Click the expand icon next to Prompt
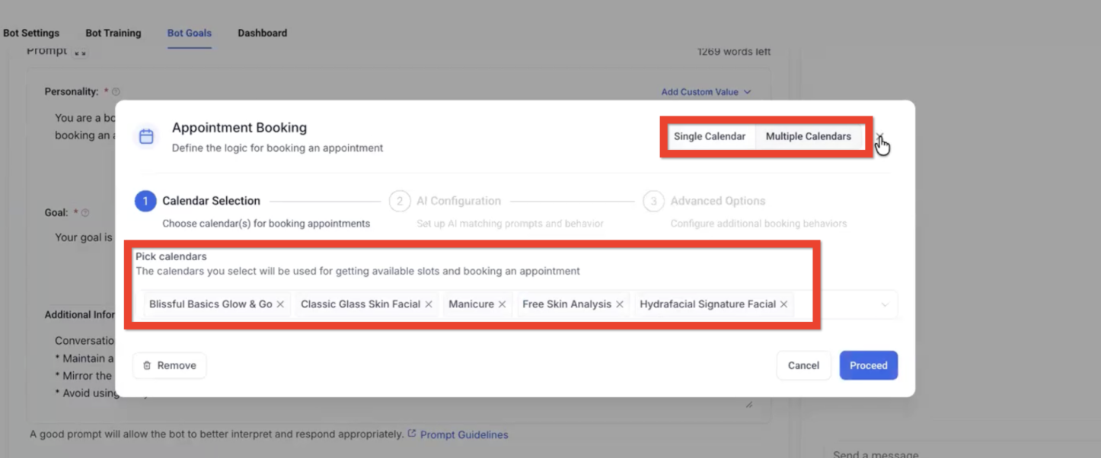Image resolution: width=1101 pixels, height=458 pixels. (x=80, y=52)
